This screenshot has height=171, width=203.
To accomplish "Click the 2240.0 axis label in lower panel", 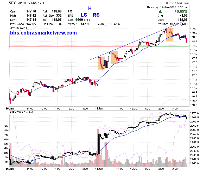I will pos(194,163).
